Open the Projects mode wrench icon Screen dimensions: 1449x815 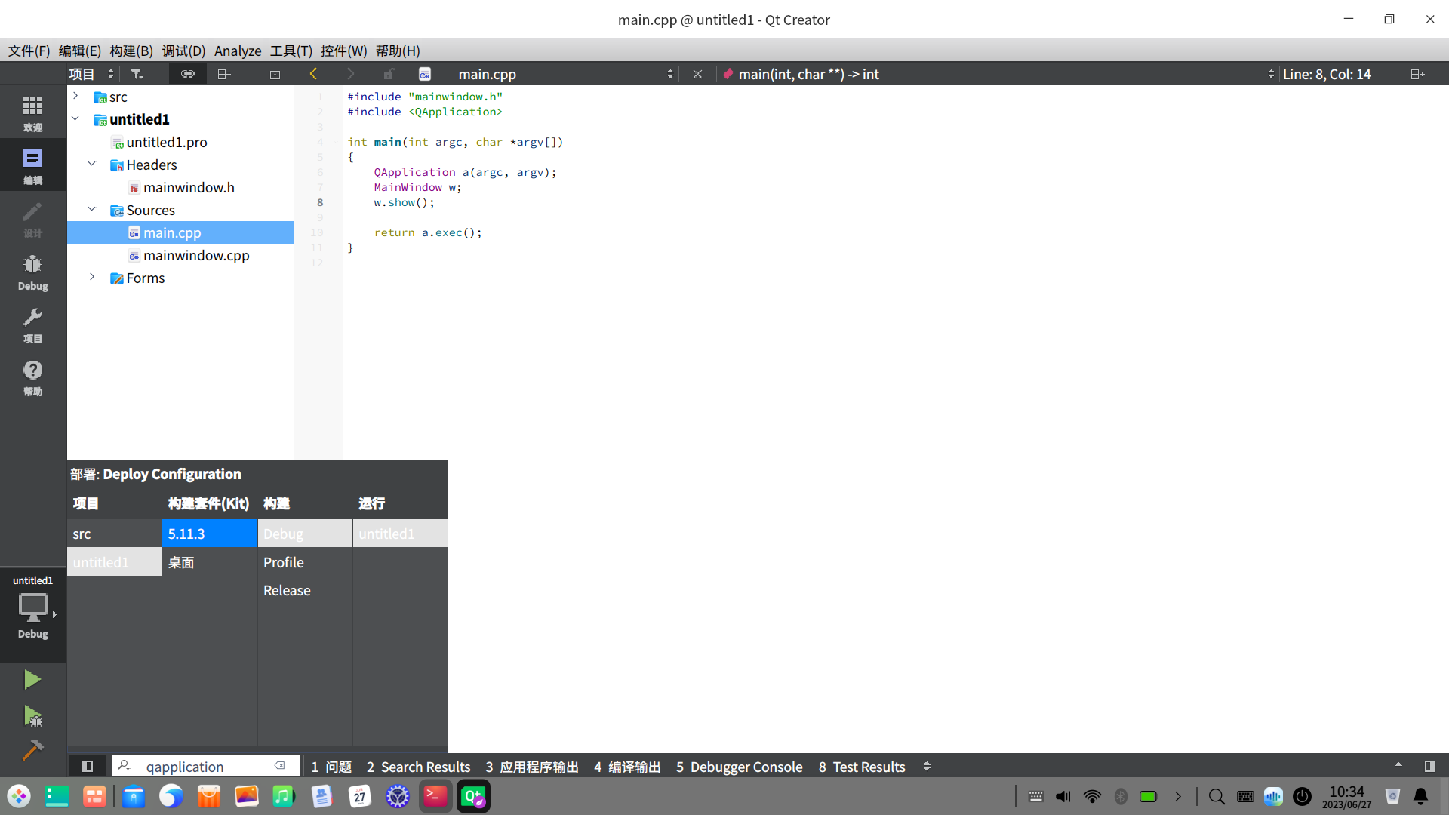pos(32,325)
